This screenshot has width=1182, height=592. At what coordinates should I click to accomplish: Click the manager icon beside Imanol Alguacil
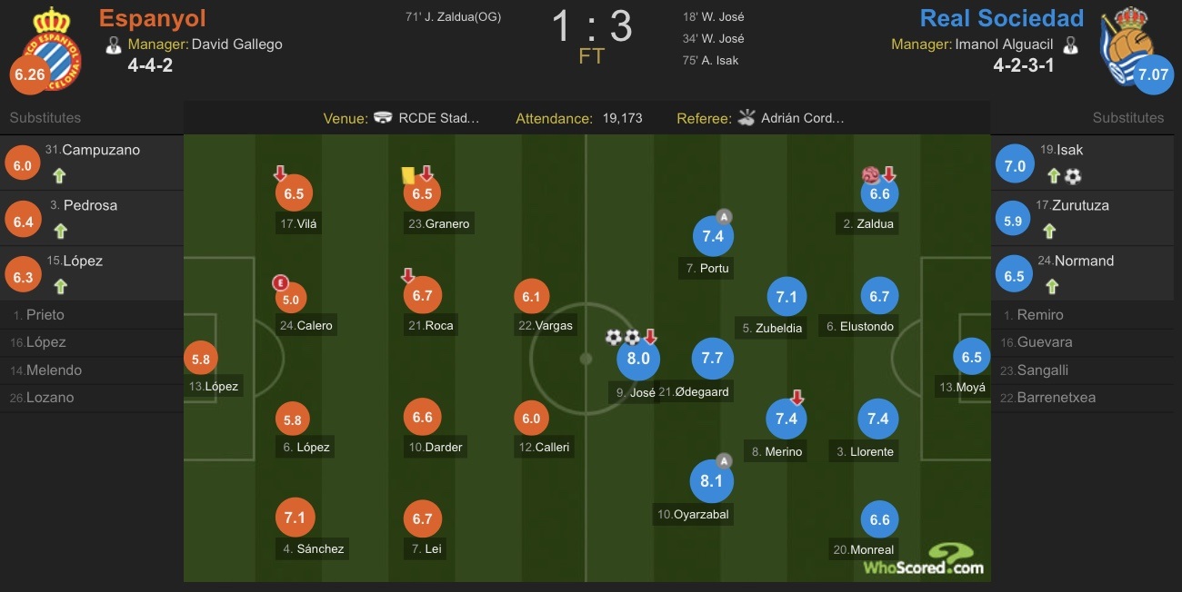click(x=1071, y=44)
